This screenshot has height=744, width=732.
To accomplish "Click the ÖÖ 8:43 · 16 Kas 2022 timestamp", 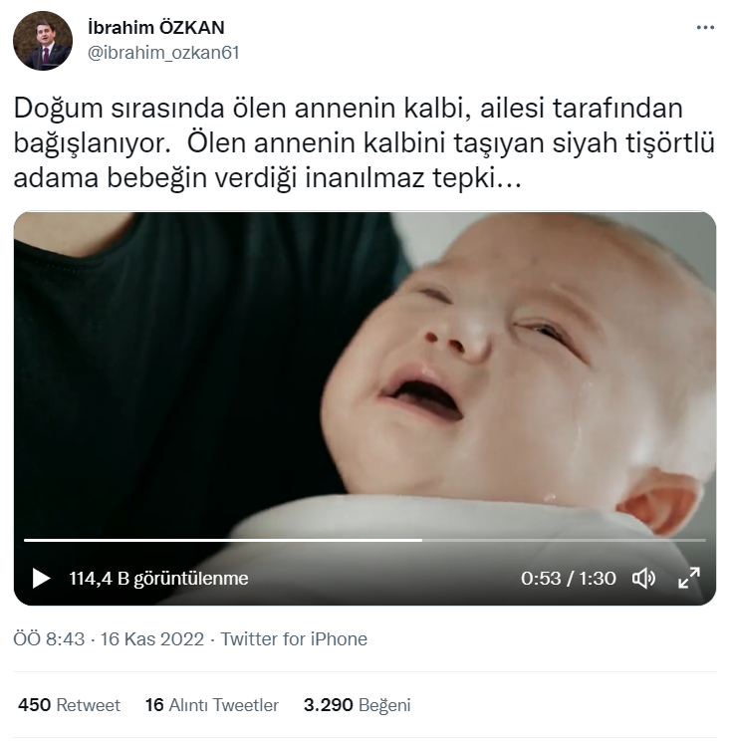I will (109, 639).
